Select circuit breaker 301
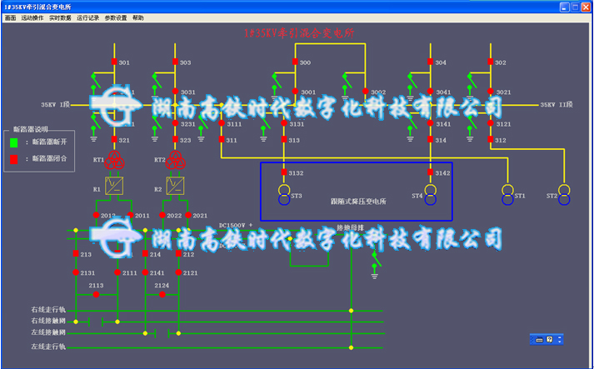 114,62
